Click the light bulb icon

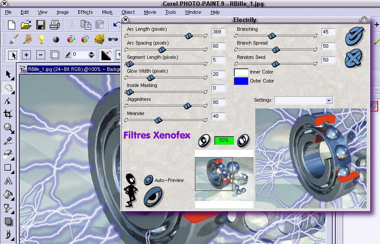[42, 39]
